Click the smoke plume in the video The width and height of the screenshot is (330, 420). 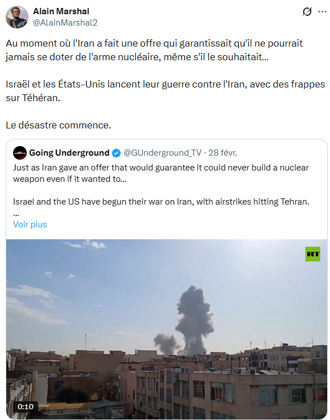click(194, 321)
